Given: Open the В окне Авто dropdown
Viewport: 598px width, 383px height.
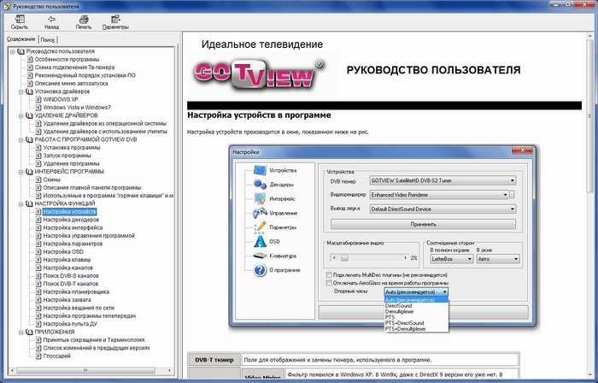Looking at the screenshot, I should click(498, 259).
